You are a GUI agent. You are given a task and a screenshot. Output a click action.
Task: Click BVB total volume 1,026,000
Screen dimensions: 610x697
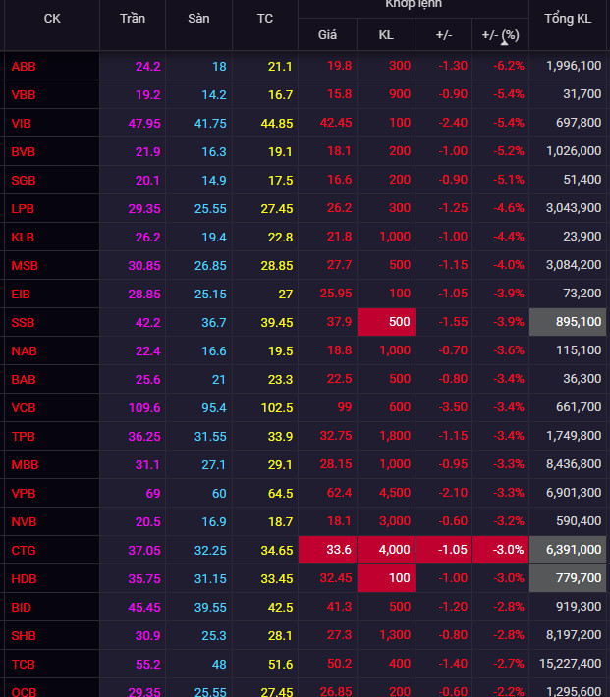[x=574, y=151]
